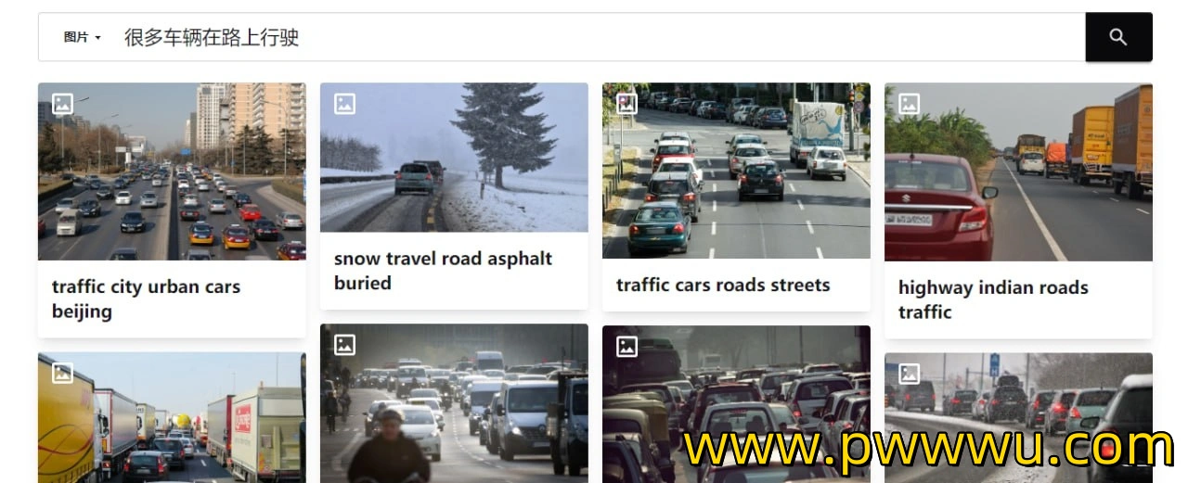
Task: Click image icon on Indian highway photo
Action: pos(909,104)
